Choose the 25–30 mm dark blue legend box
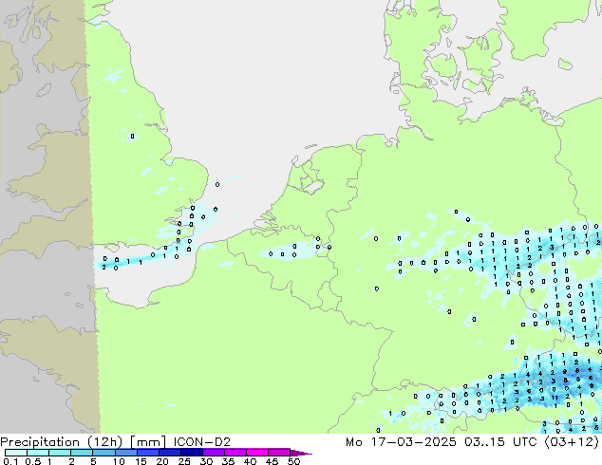This screenshot has width=602, height=465. [x=191, y=453]
